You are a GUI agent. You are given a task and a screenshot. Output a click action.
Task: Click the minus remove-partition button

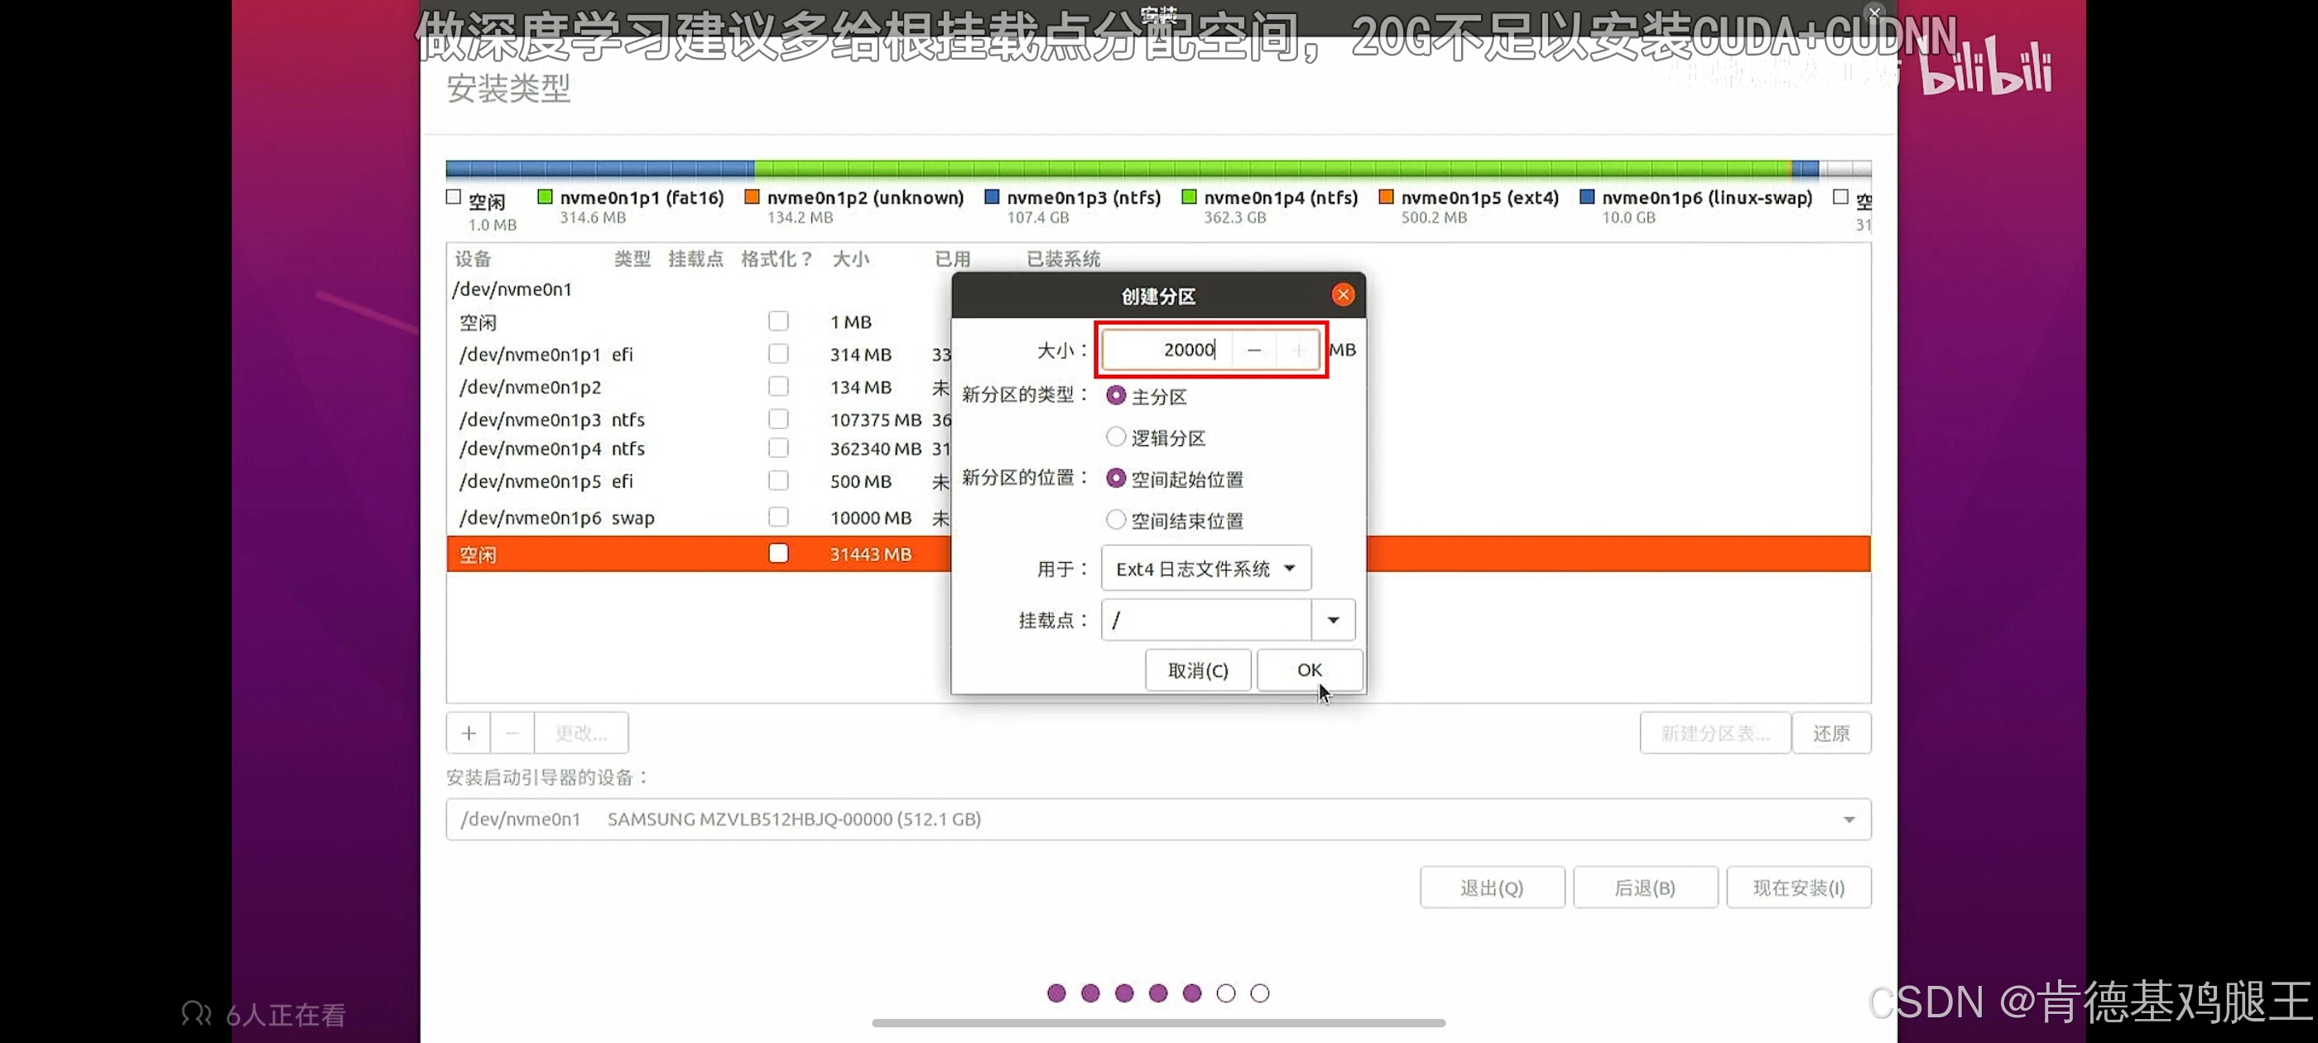pyautogui.click(x=512, y=733)
